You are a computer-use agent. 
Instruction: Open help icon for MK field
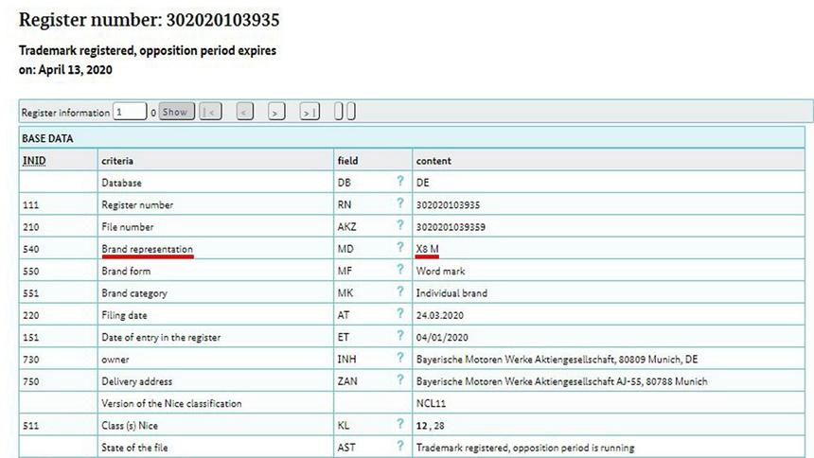coord(399,291)
